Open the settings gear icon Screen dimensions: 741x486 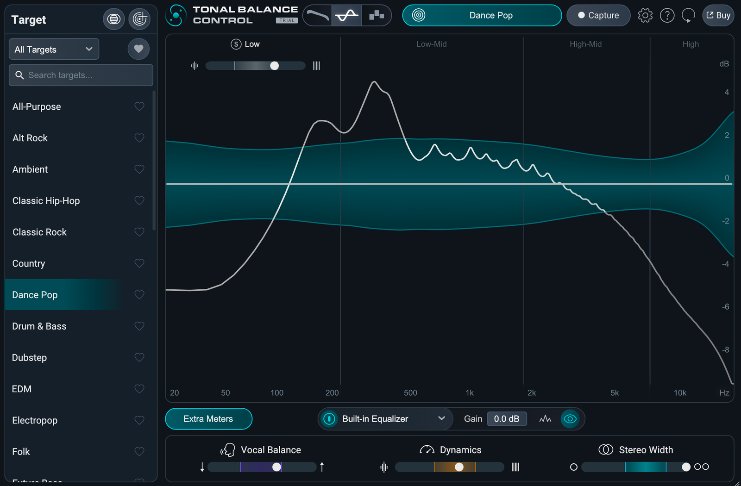(x=645, y=15)
